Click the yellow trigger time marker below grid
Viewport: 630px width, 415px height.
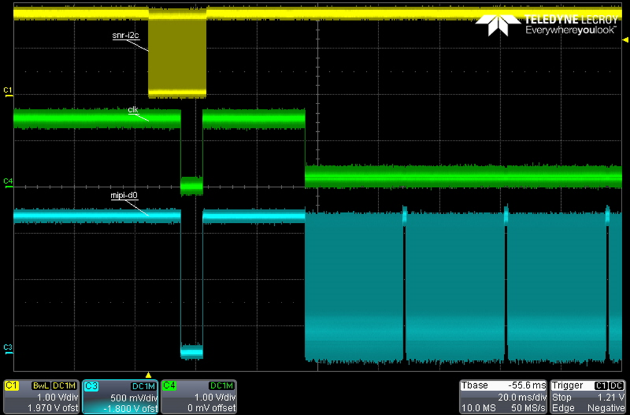pyautogui.click(x=149, y=375)
